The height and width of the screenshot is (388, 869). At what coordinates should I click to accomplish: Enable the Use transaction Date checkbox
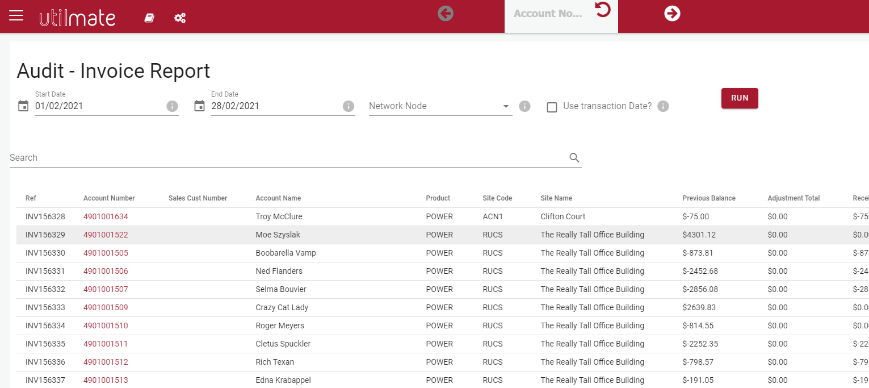[x=552, y=107]
